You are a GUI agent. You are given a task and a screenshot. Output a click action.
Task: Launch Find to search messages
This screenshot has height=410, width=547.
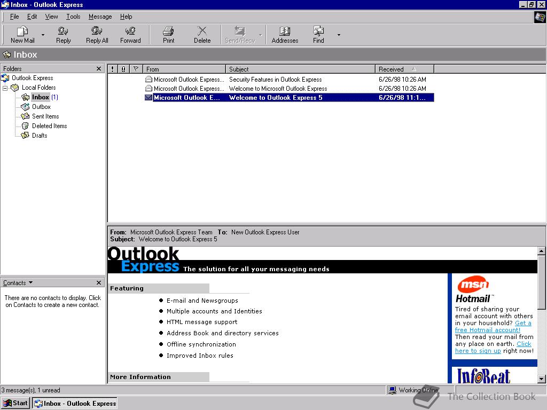(x=318, y=34)
